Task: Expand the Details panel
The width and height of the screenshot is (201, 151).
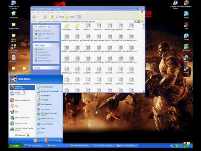Action: [57, 68]
